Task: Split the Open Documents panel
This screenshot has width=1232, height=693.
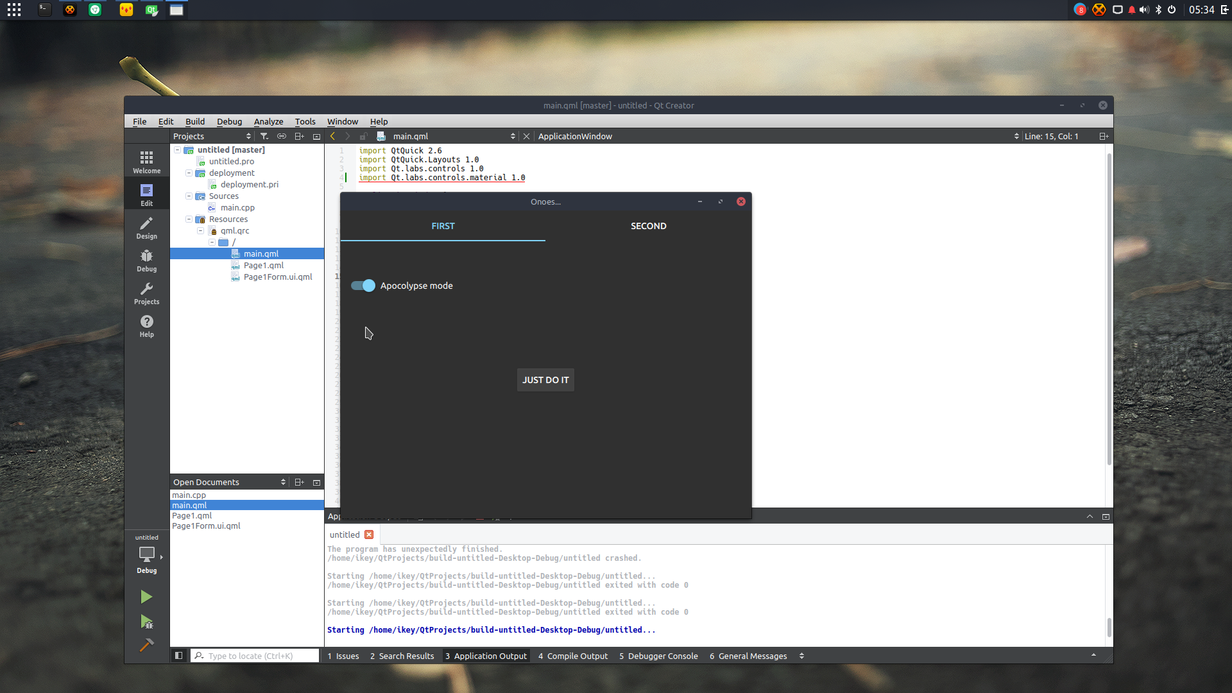Action: [299, 482]
